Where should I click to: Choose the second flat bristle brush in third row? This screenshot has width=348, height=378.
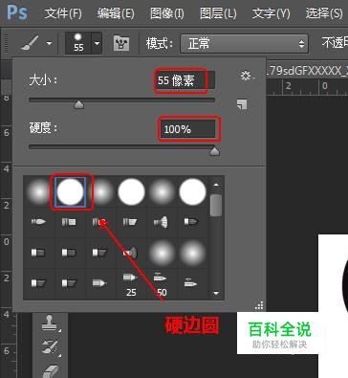click(69, 253)
